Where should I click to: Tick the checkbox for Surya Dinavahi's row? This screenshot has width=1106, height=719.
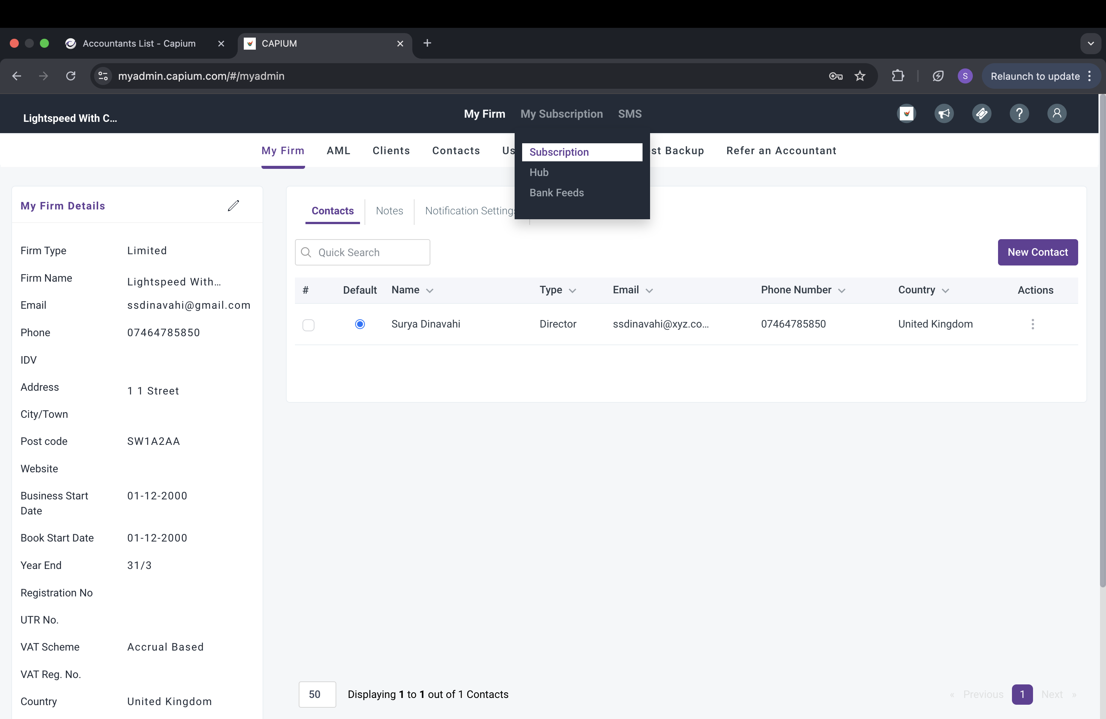(x=308, y=325)
